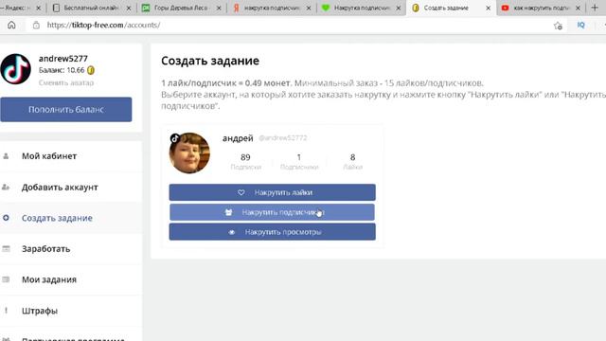Click the андрей account name
606x341 pixels.
coord(238,138)
